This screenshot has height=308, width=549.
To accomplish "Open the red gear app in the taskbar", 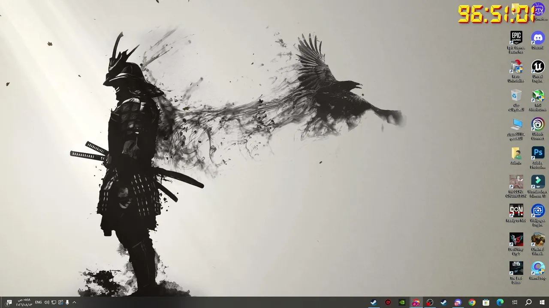I will 388,302.
